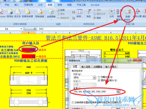This screenshot has width=146, height=109.
Task: Click 删除重复项 remove duplicates icon
Action: 119,15
